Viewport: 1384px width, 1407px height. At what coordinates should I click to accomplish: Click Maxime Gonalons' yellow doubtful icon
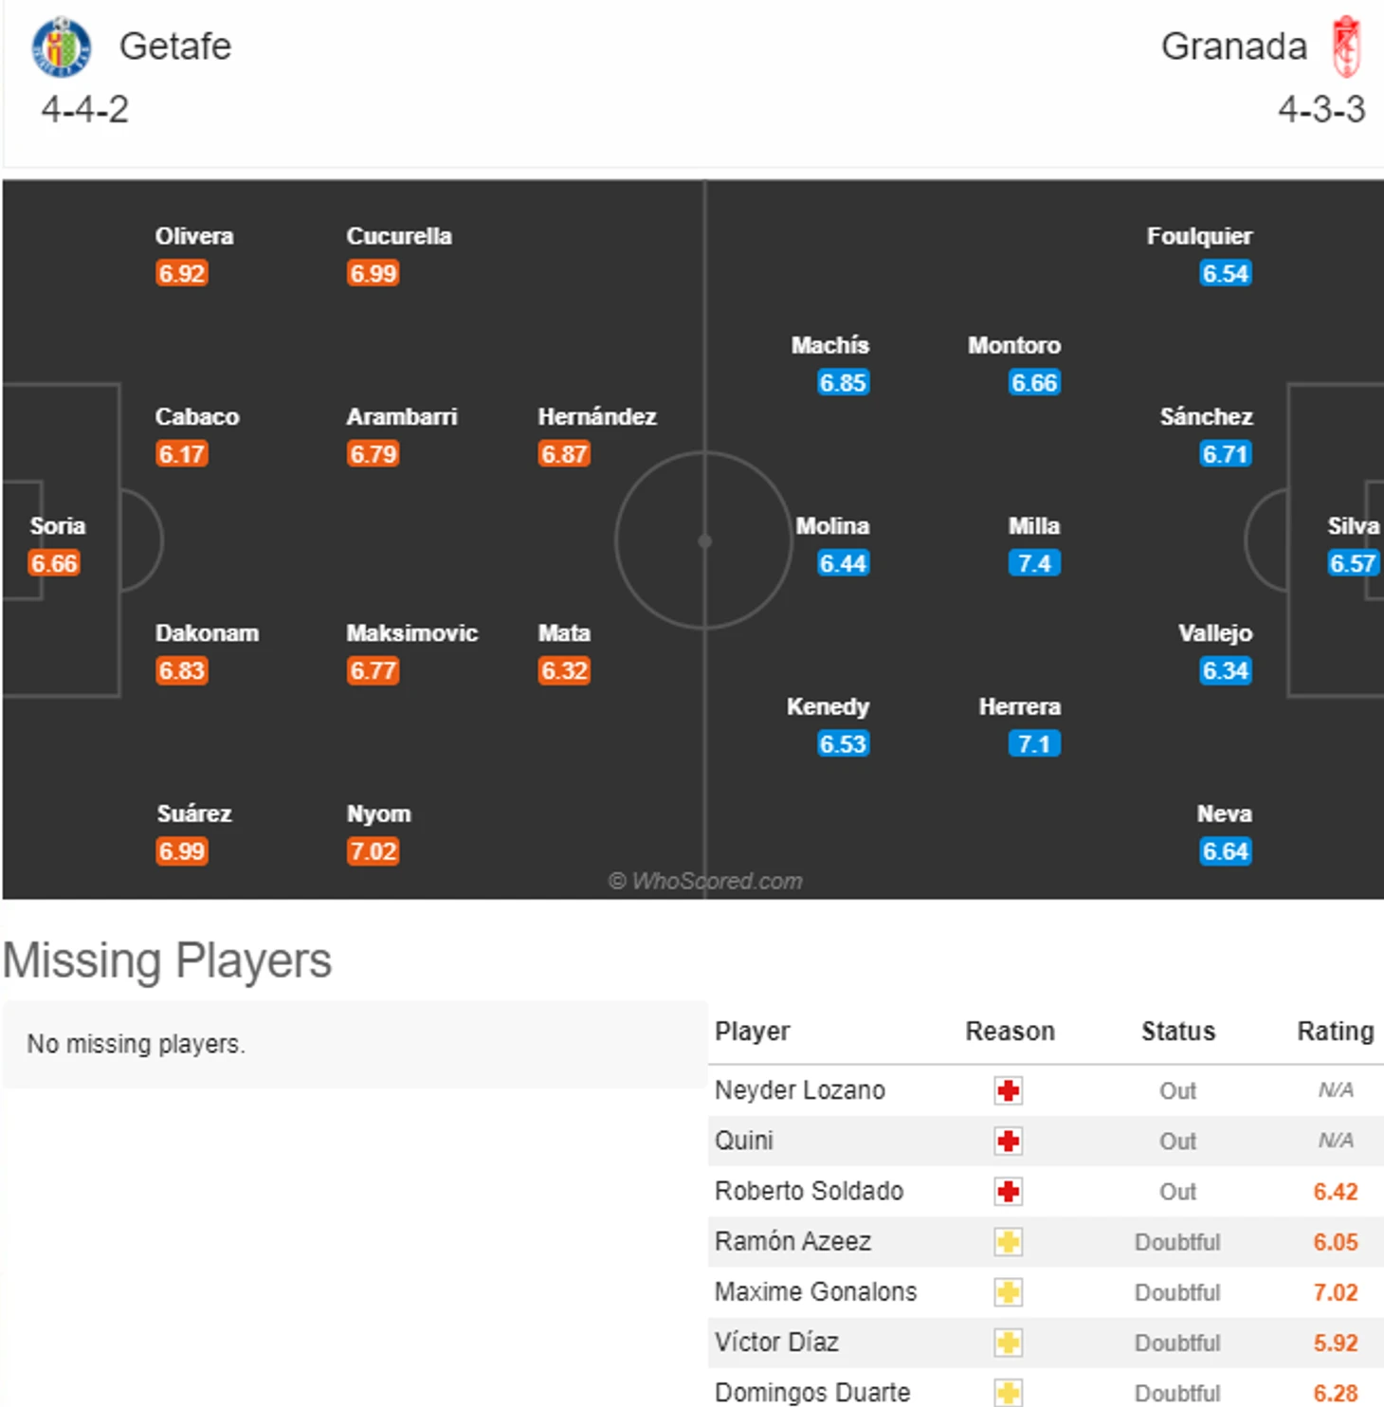pyautogui.click(x=1008, y=1291)
